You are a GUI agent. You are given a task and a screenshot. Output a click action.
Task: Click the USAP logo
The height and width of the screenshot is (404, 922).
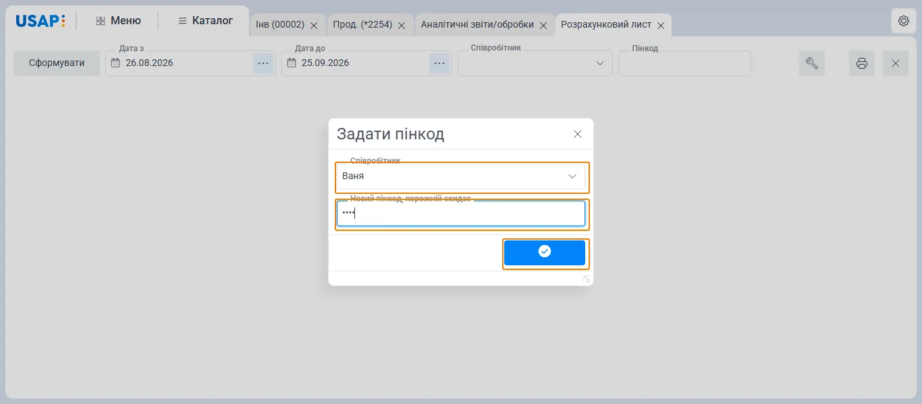point(40,21)
